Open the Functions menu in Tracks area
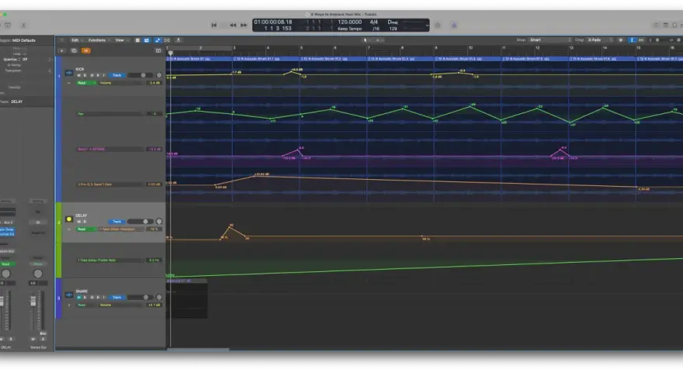Screen dimensions: 683x372 tap(99, 40)
